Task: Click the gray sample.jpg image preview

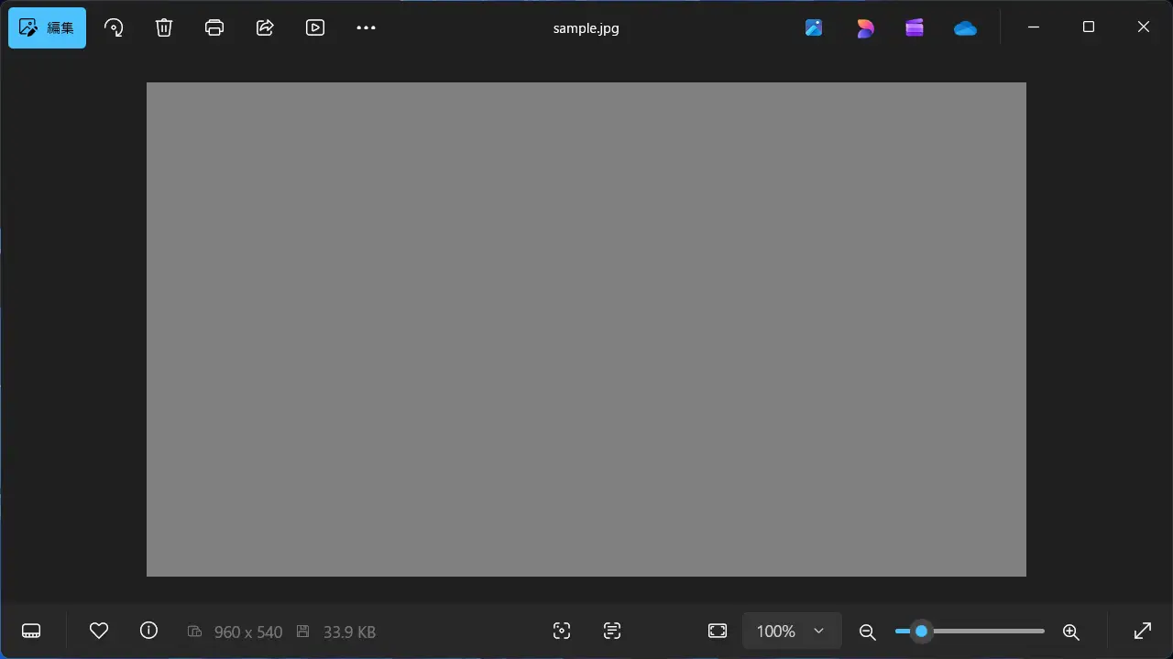Action: click(x=586, y=329)
